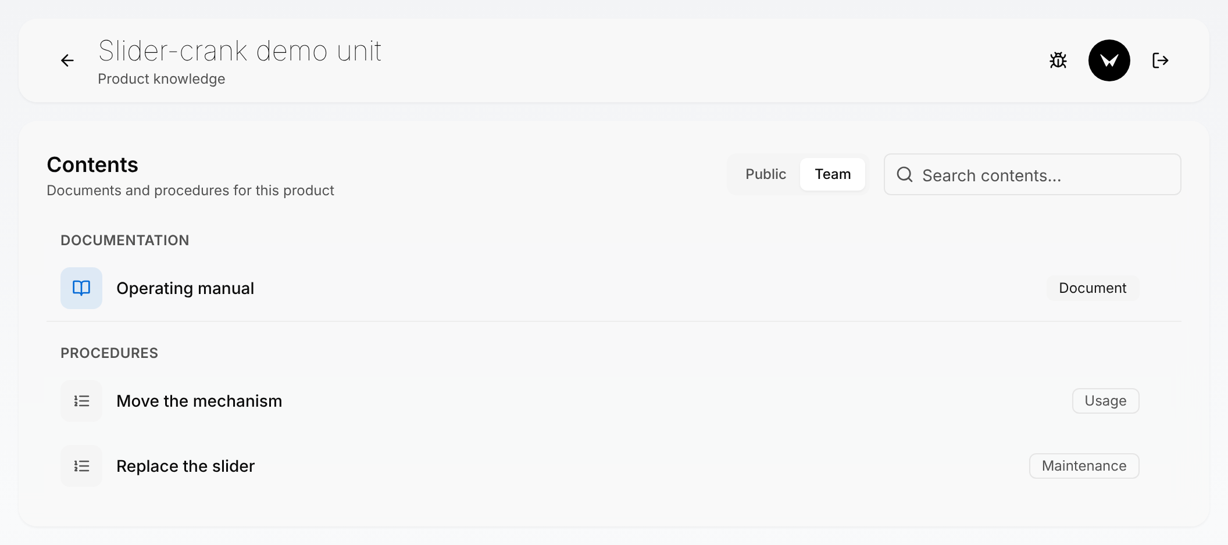1228x545 pixels.
Task: Click the Product knowledge subtitle
Action: point(162,79)
